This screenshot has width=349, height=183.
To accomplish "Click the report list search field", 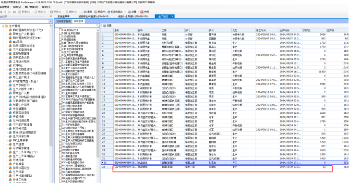I will point(75,25).
